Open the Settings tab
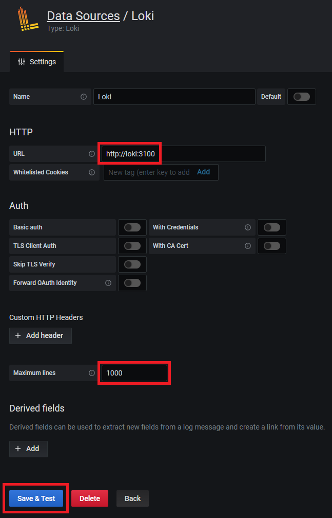Viewport: 332px width, 518px height. click(36, 62)
